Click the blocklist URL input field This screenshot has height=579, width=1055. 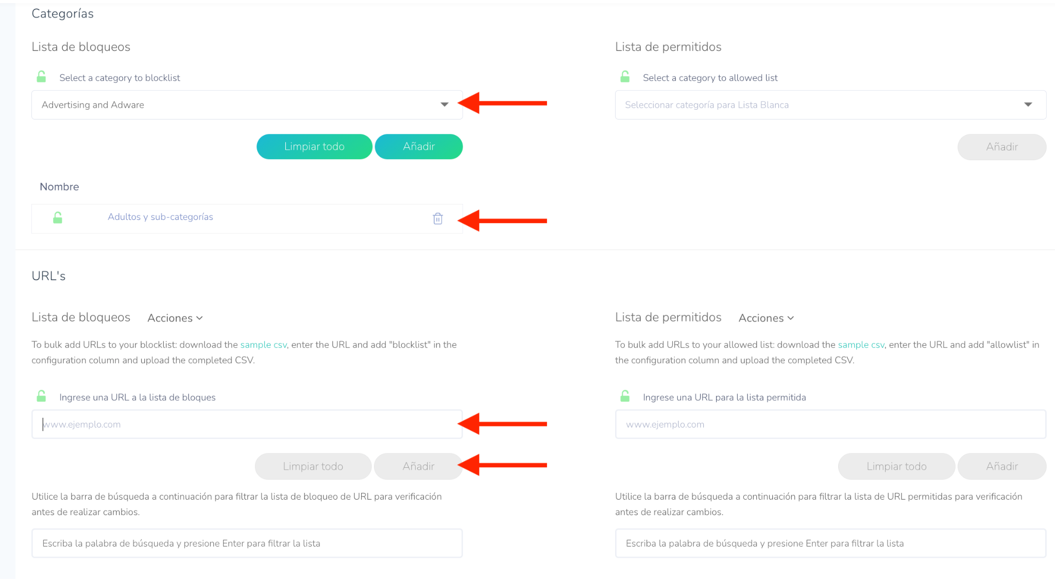247,424
